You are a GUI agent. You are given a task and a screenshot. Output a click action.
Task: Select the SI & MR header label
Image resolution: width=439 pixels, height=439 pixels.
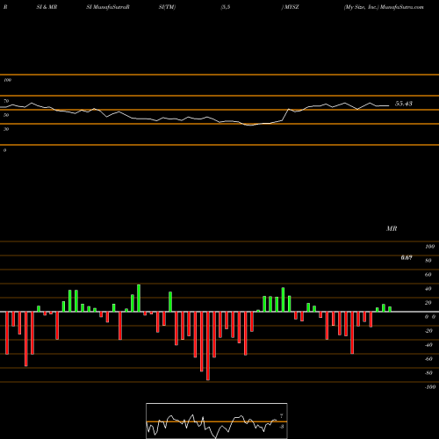47,7
